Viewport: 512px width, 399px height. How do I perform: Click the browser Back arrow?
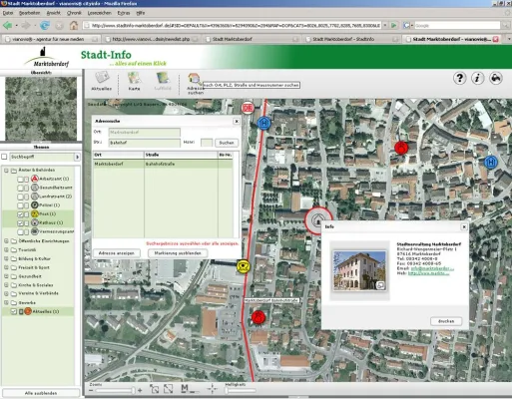[7, 25]
